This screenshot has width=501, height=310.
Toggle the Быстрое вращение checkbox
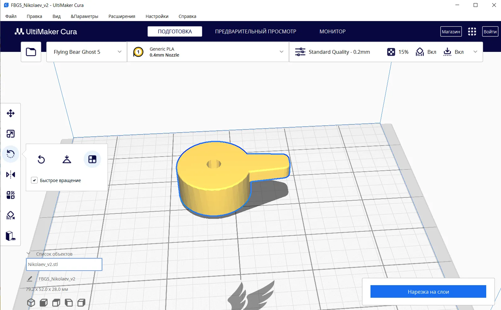(x=35, y=180)
